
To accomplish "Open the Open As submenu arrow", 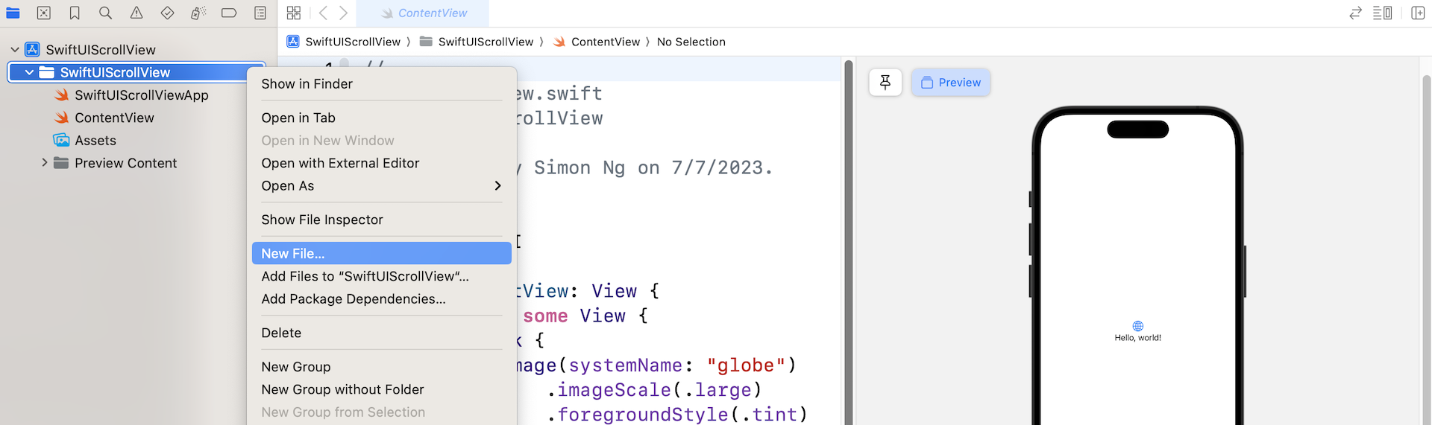I will click(497, 185).
